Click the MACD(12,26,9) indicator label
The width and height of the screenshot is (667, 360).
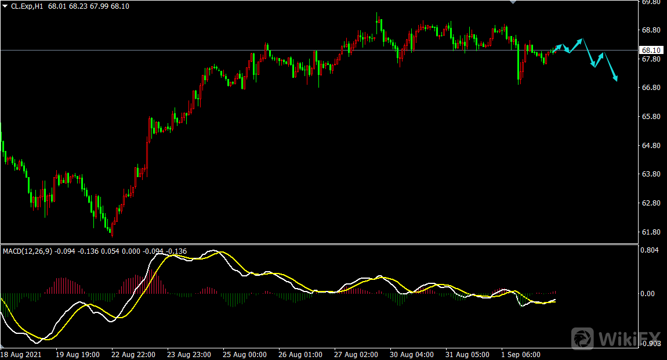(x=27, y=251)
